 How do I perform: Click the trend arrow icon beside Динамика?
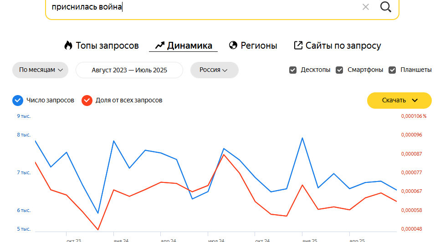click(x=159, y=45)
